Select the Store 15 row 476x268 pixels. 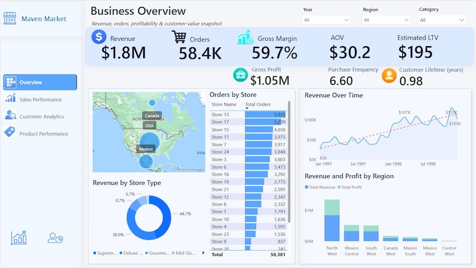click(x=248, y=130)
